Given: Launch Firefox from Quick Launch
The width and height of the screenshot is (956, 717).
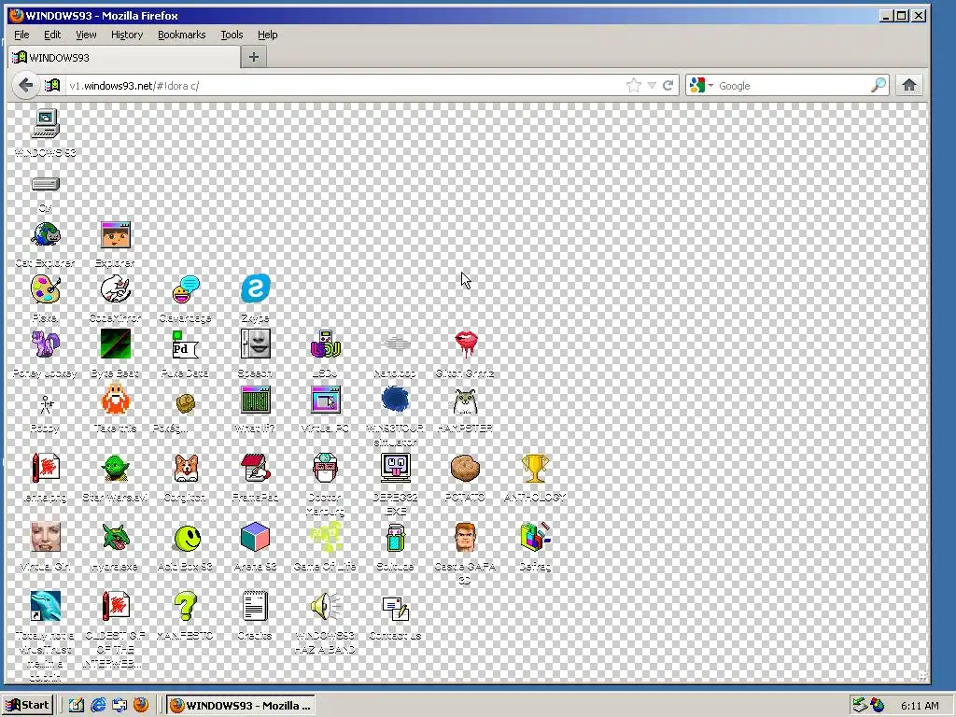Looking at the screenshot, I should (141, 706).
